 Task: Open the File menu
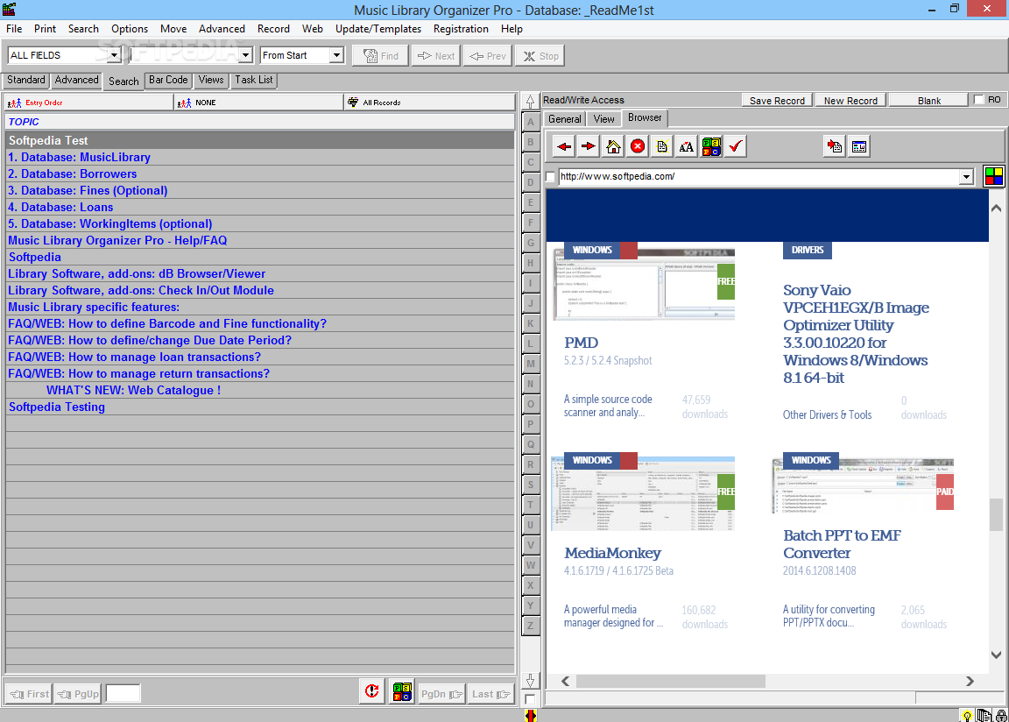coord(14,29)
